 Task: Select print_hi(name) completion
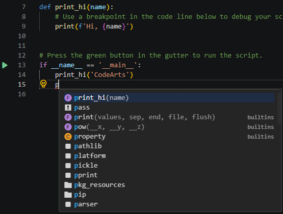tap(169, 98)
